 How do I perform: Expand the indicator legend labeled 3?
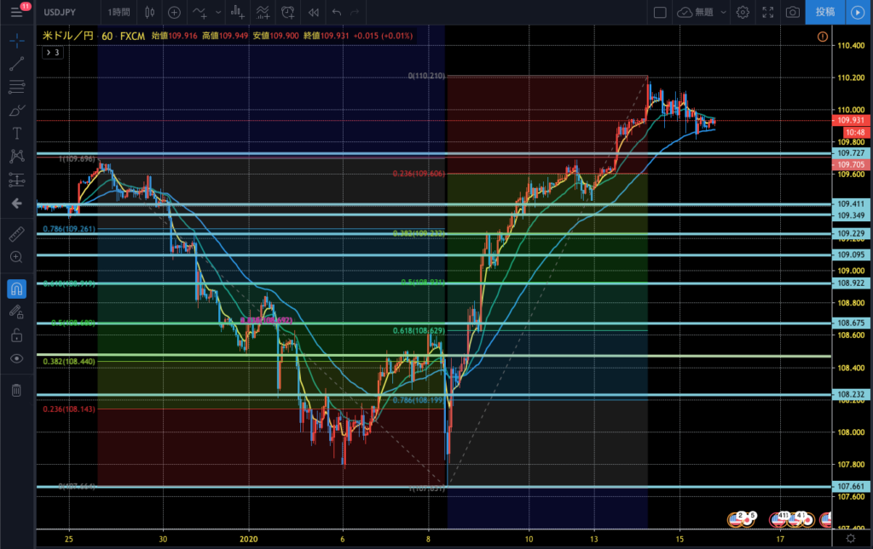[x=52, y=52]
